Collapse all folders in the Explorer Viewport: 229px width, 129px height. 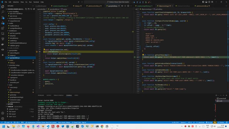(x=34, y=9)
